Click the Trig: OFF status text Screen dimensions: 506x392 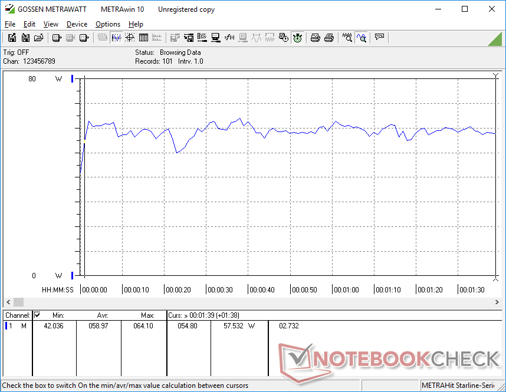(16, 52)
